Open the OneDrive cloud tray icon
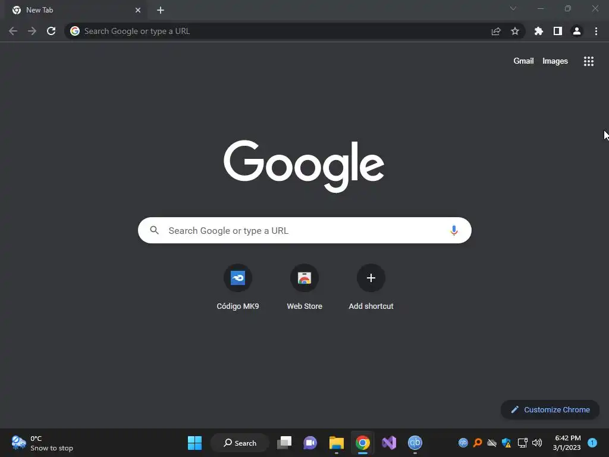Screen dimensions: 609x457 (x=492, y=443)
